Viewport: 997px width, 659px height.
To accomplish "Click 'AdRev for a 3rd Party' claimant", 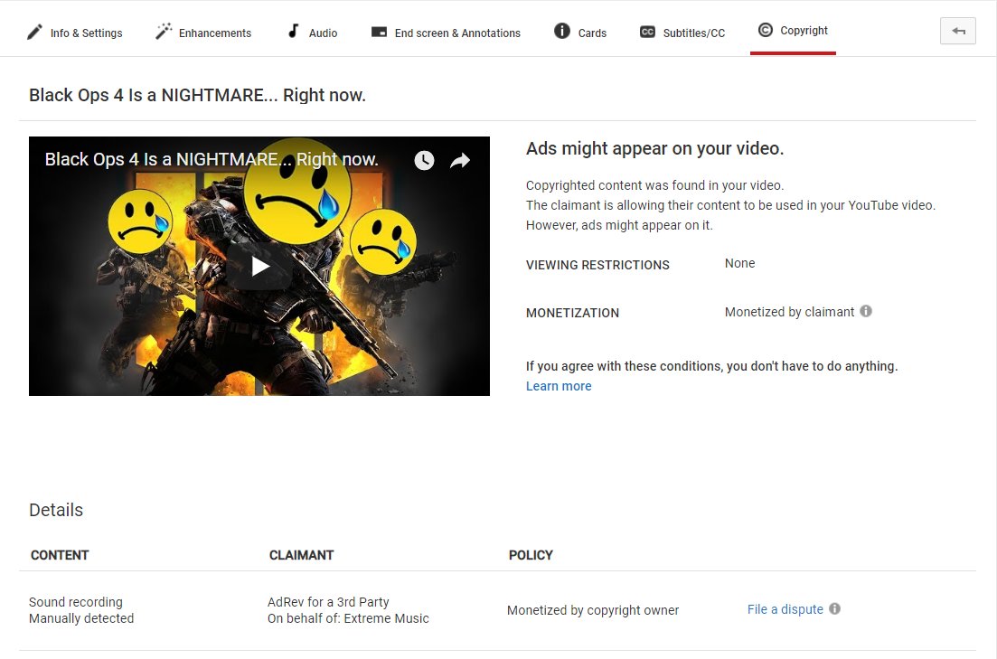I will coord(328,602).
